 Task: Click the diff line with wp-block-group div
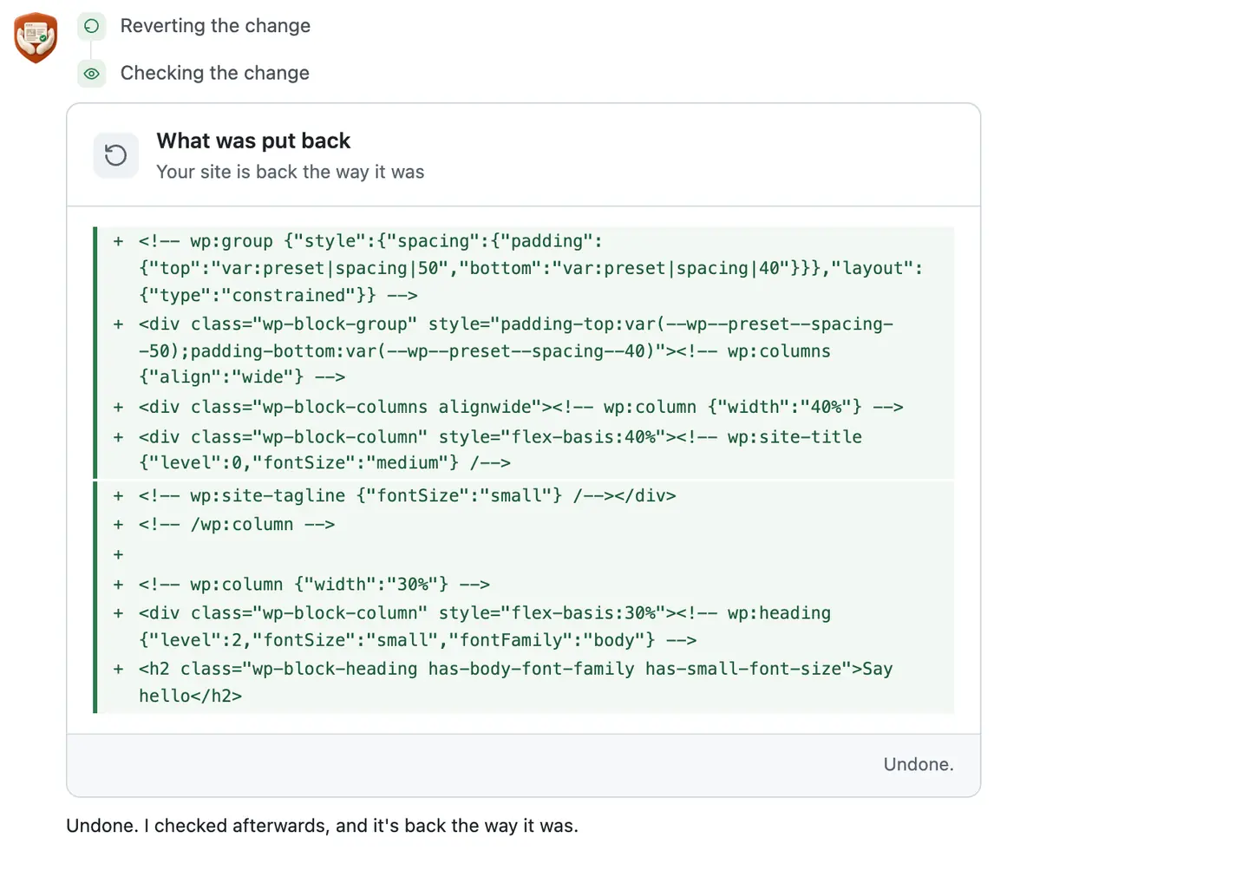526,350
